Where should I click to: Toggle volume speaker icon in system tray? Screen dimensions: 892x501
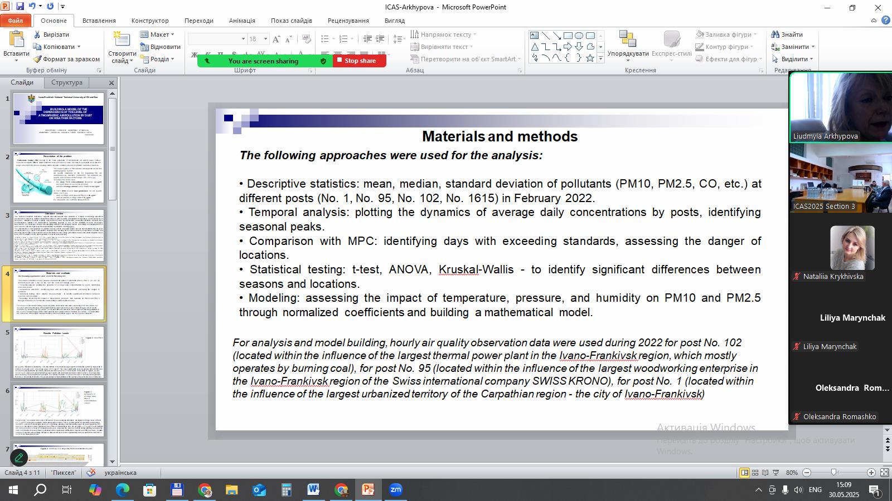click(798, 490)
